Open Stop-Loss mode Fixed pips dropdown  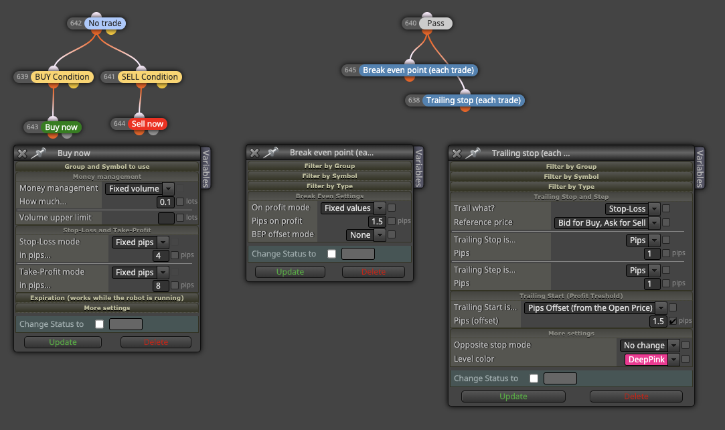140,242
